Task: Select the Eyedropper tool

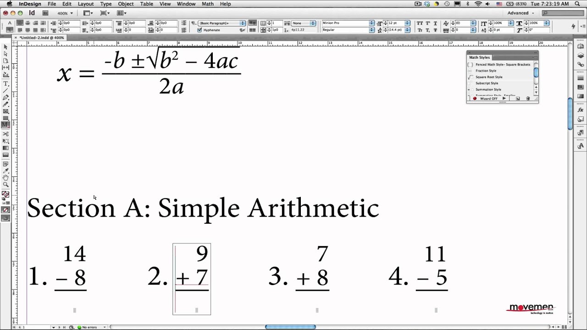Action: pos(6,171)
